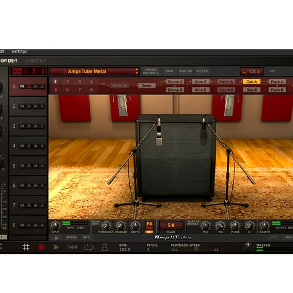The width and height of the screenshot is (293, 293).
Task: Toggle the loop icon in the transport
Action: (x=89, y=247)
